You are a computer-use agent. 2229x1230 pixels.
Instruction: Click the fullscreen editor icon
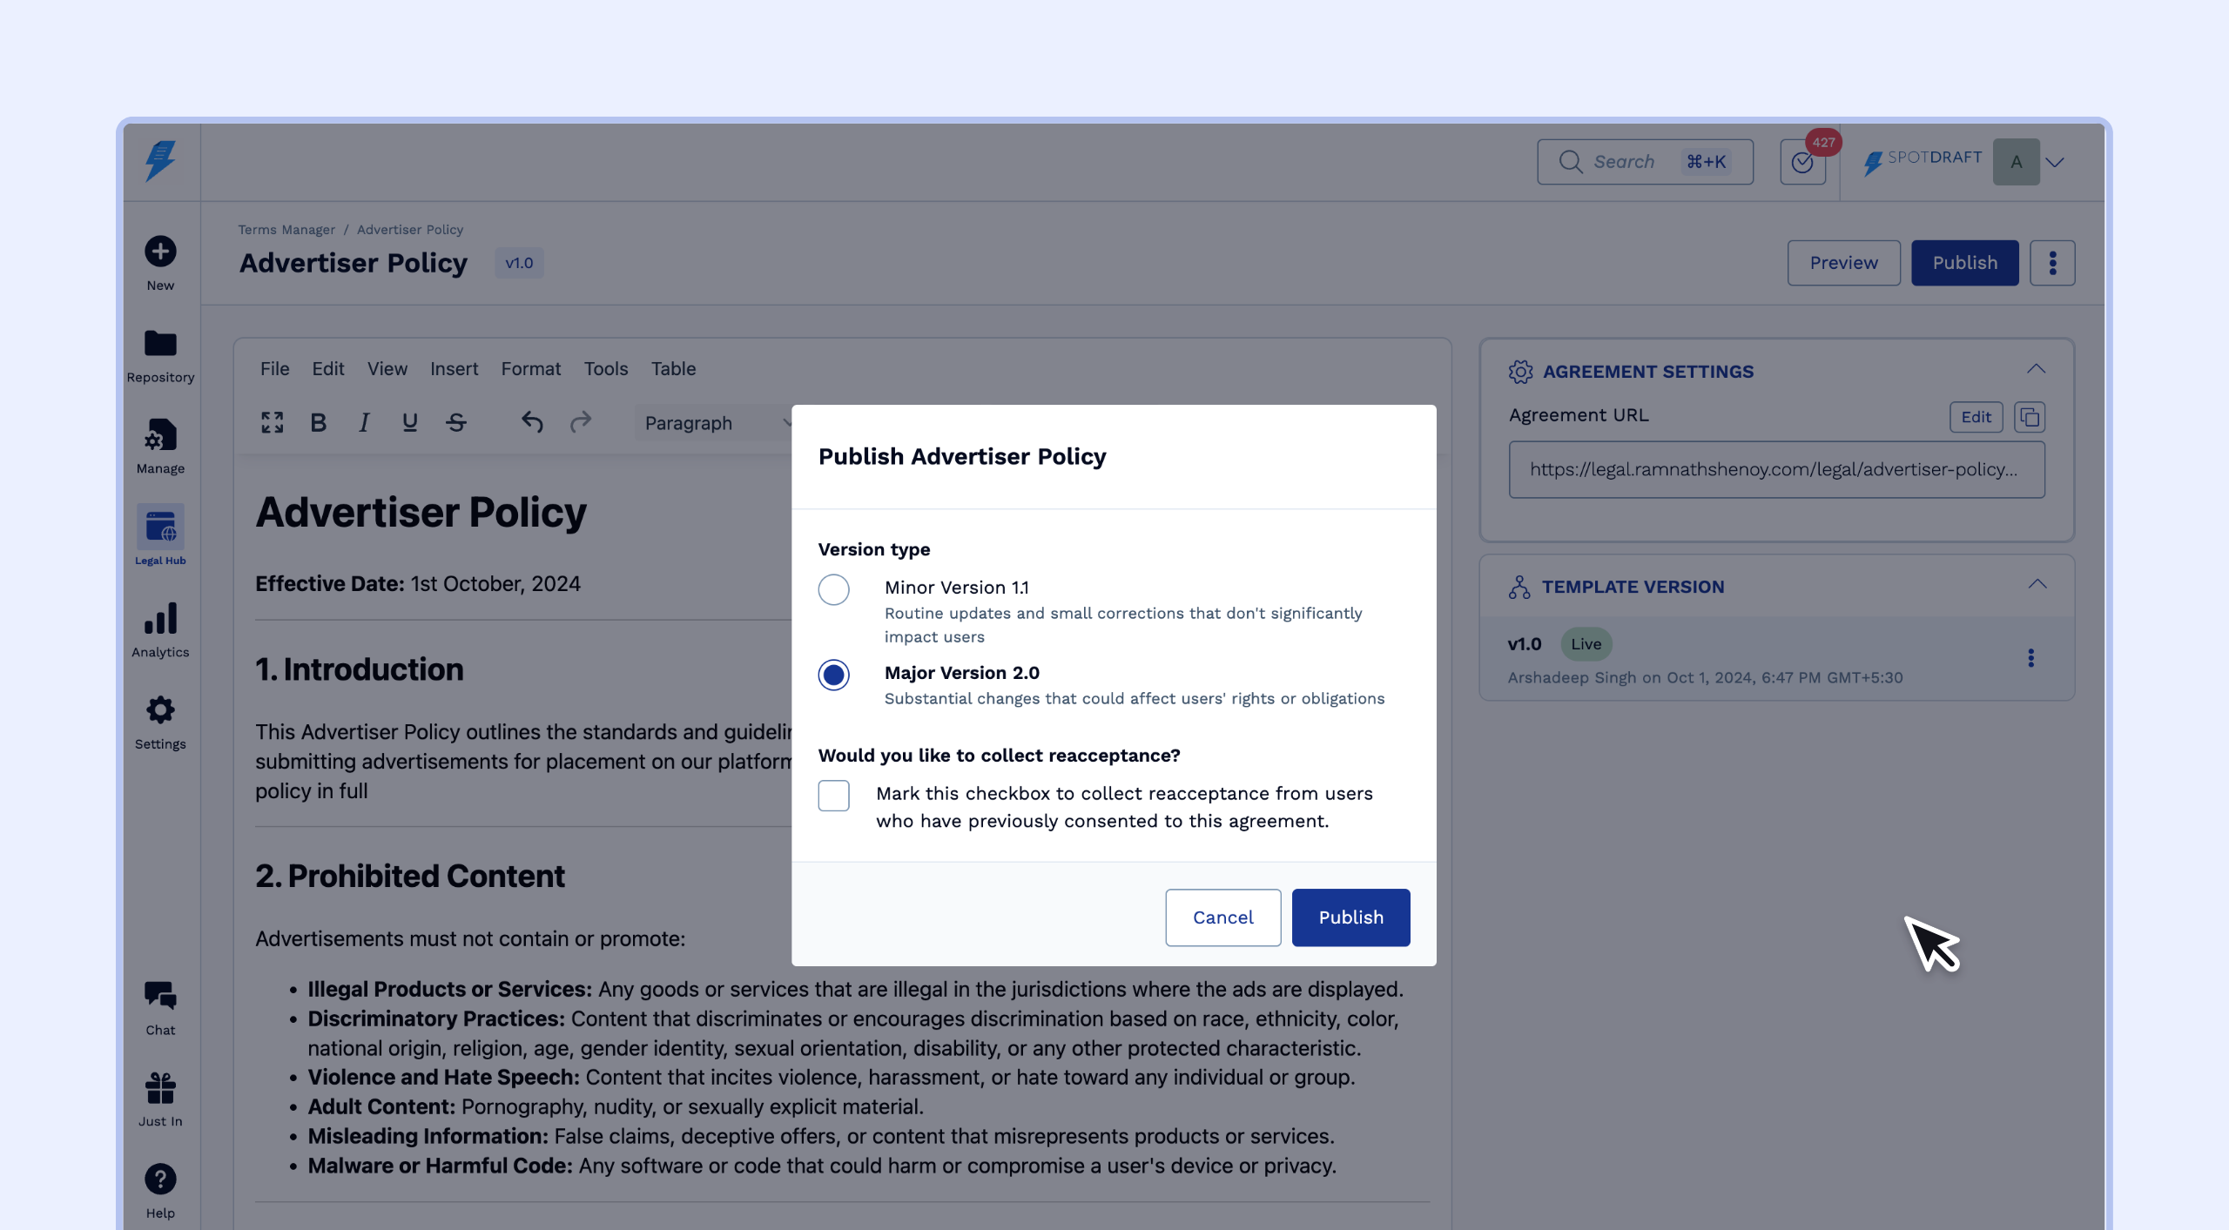pyautogui.click(x=273, y=423)
